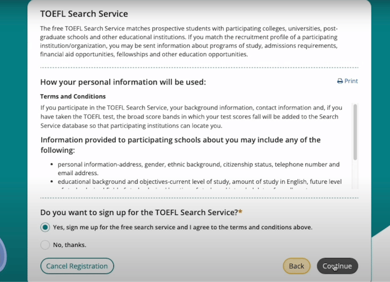This screenshot has height=282, width=390.
Task: Click the TOEFL Search Service title
Action: click(x=84, y=14)
